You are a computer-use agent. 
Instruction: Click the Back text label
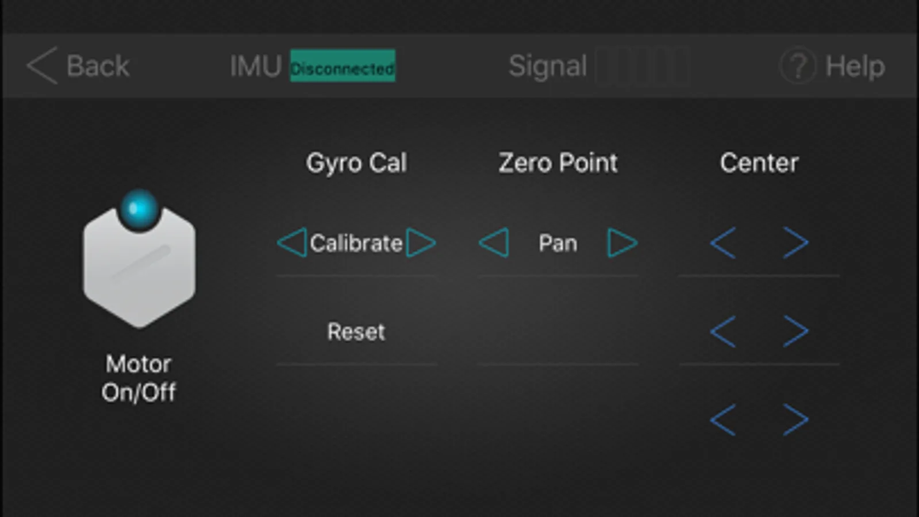pyautogui.click(x=98, y=66)
